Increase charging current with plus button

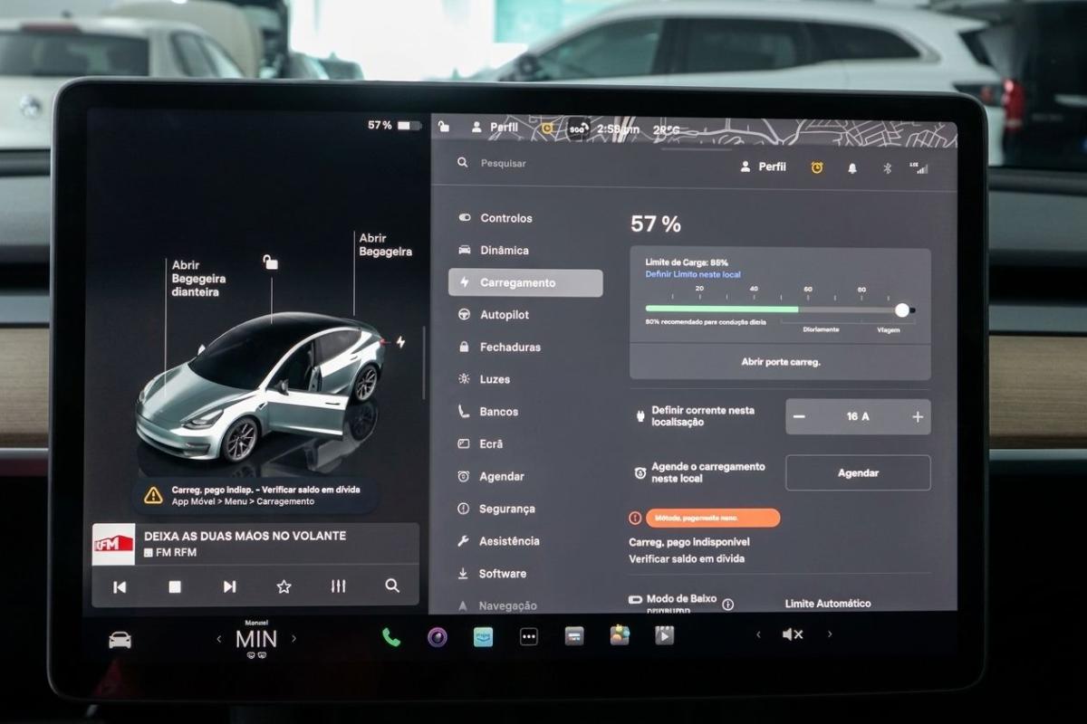918,417
